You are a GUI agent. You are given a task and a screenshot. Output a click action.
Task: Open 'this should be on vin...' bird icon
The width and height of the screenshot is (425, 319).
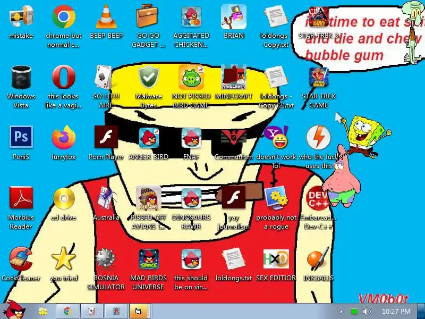191,259
